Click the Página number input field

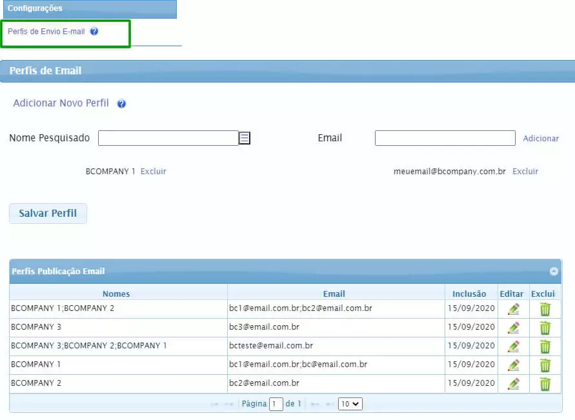tap(276, 405)
